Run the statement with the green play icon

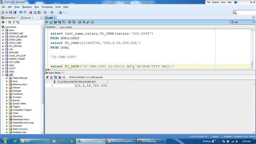coord(47,22)
